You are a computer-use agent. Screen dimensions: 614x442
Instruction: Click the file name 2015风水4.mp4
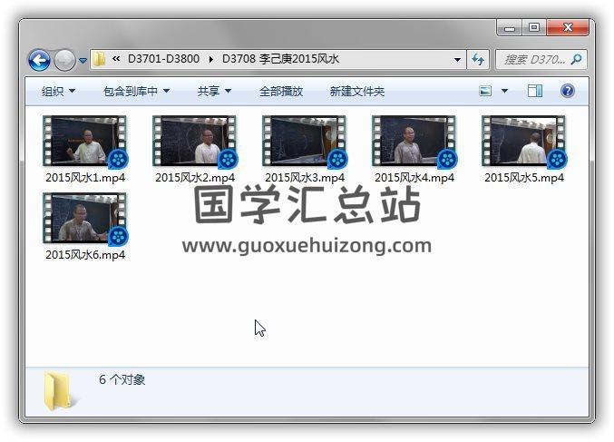(x=414, y=178)
